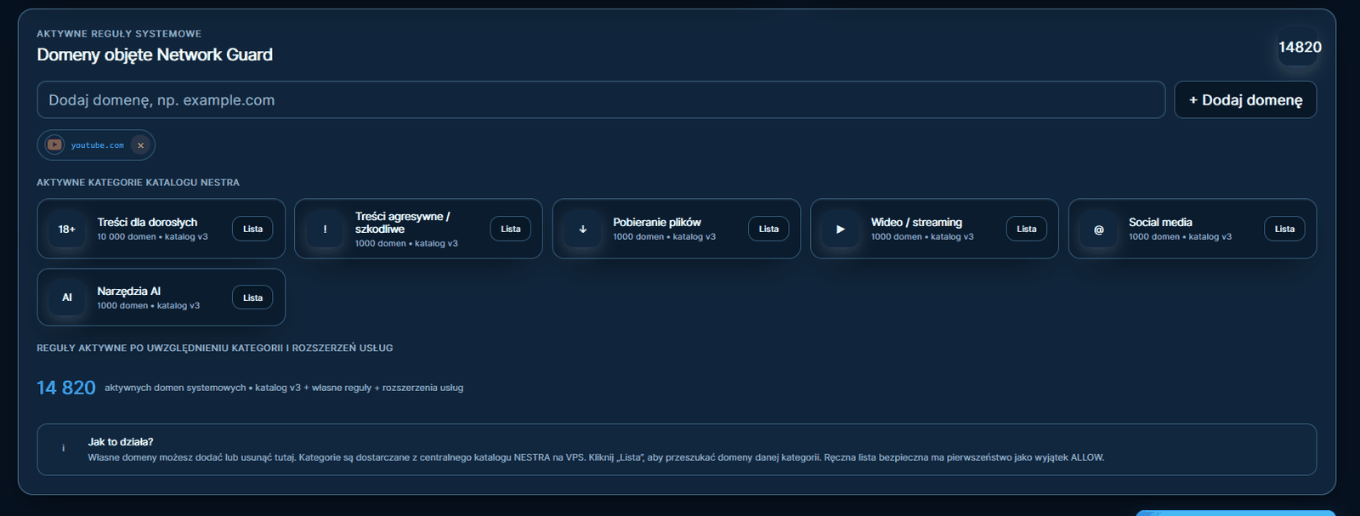1360x516 pixels.
Task: Open Lista for Social media
Action: point(1284,229)
